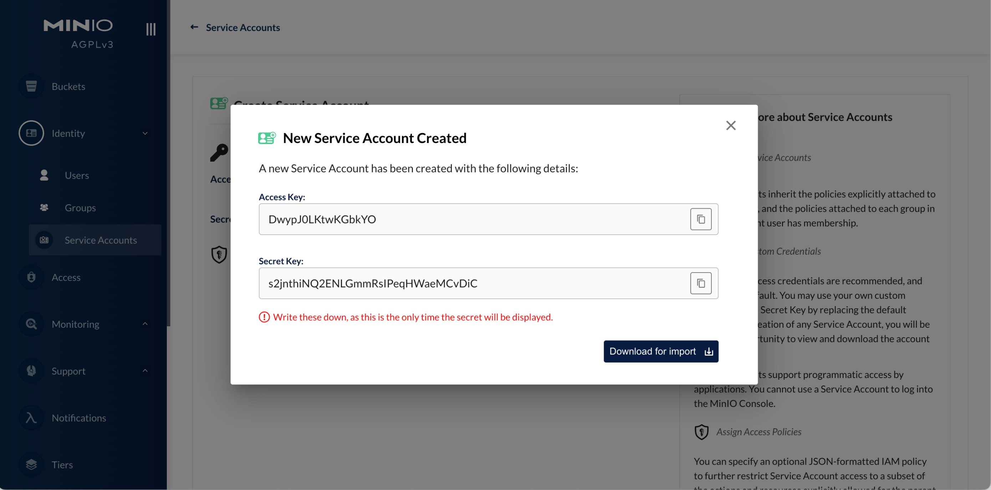Click the MinIO logo

coord(78,25)
